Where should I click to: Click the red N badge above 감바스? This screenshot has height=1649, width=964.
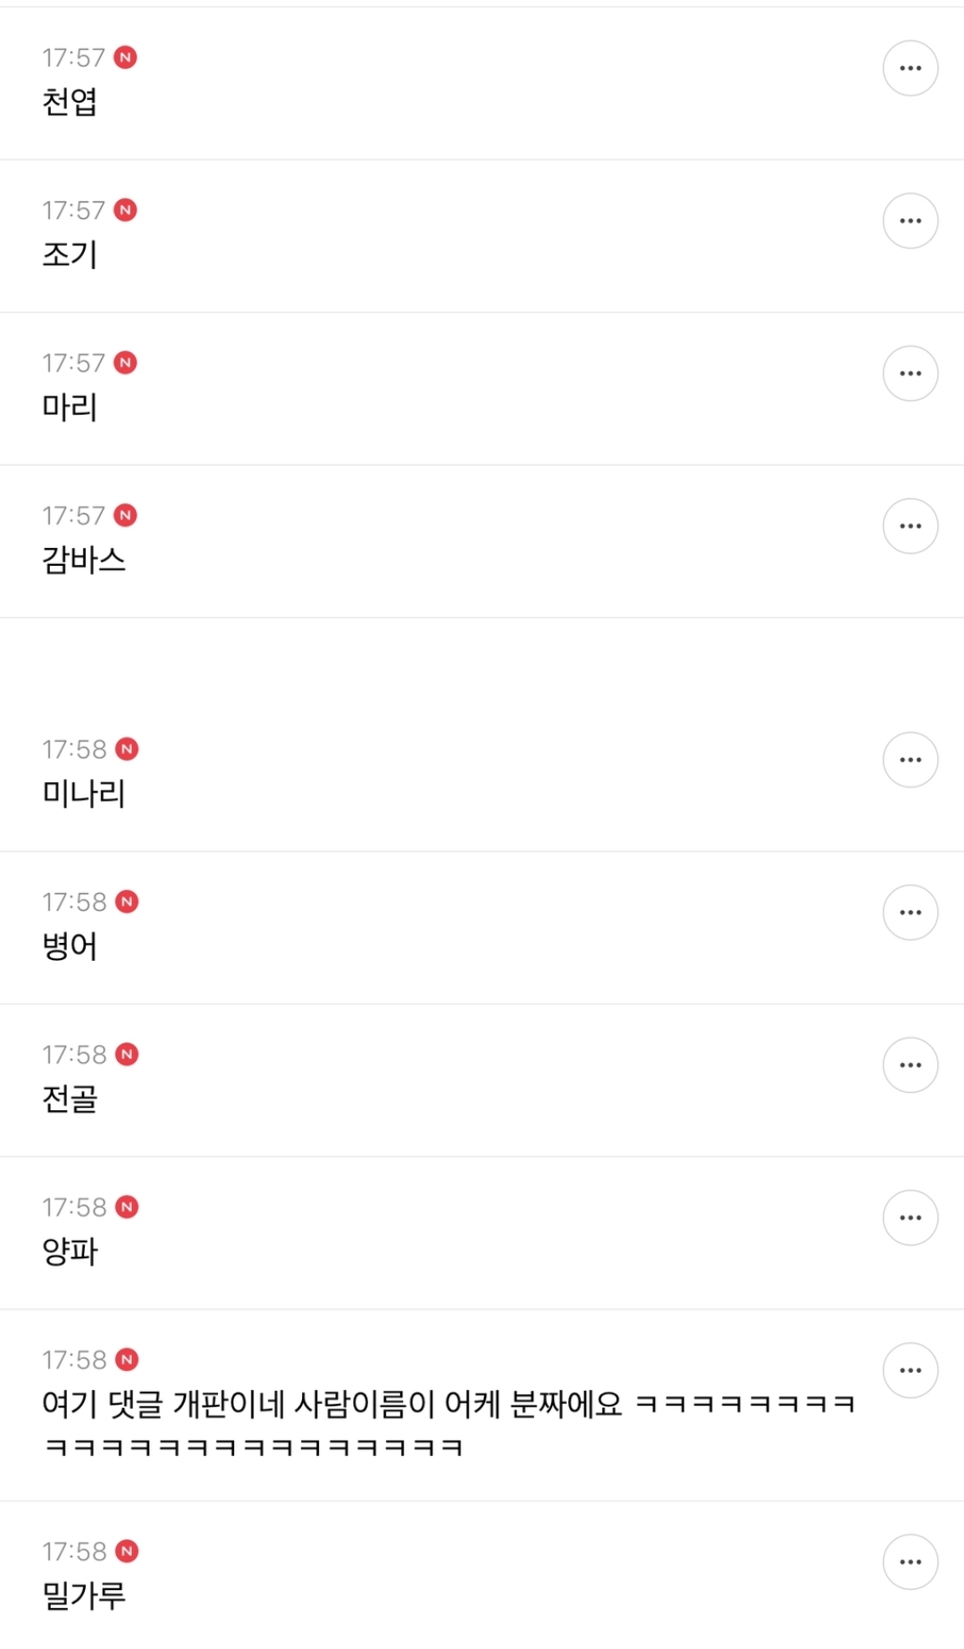(x=125, y=516)
